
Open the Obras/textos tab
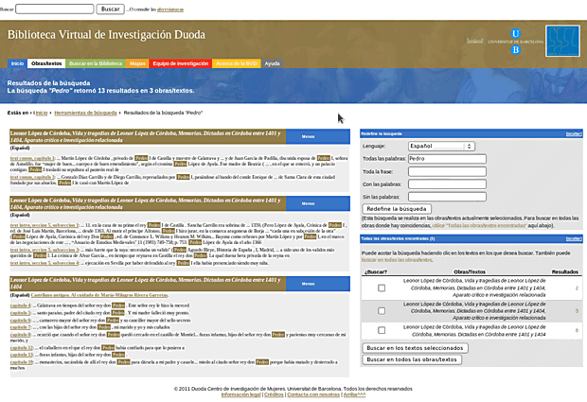tap(45, 63)
